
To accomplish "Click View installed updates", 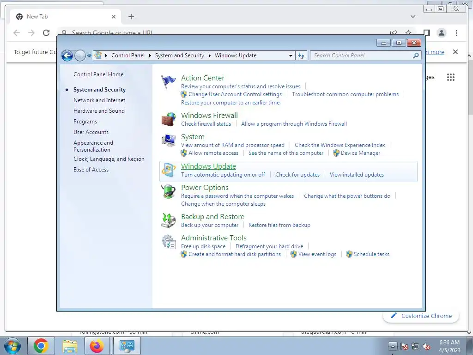I will pos(357,174).
